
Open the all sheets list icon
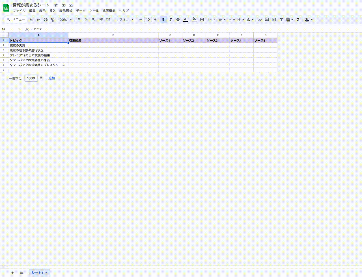(21, 273)
